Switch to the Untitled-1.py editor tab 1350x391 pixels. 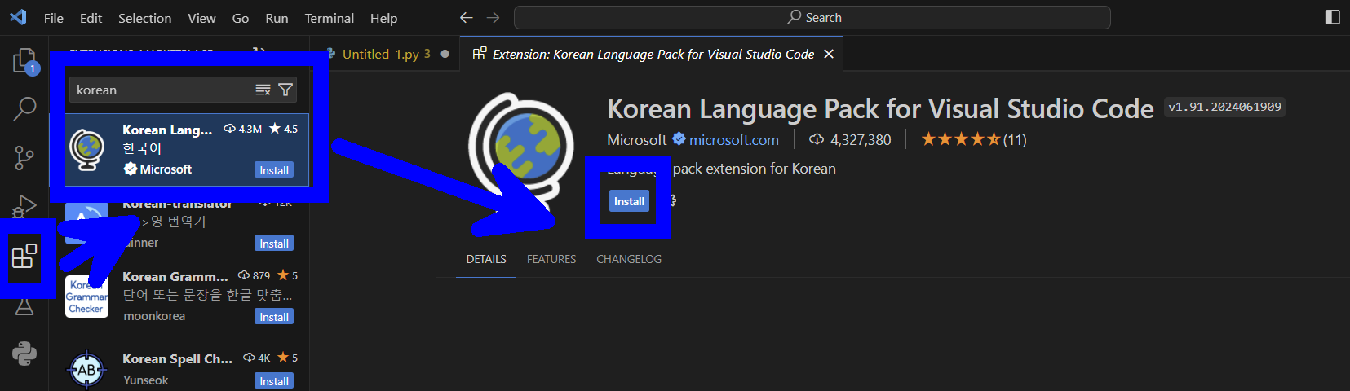click(385, 54)
